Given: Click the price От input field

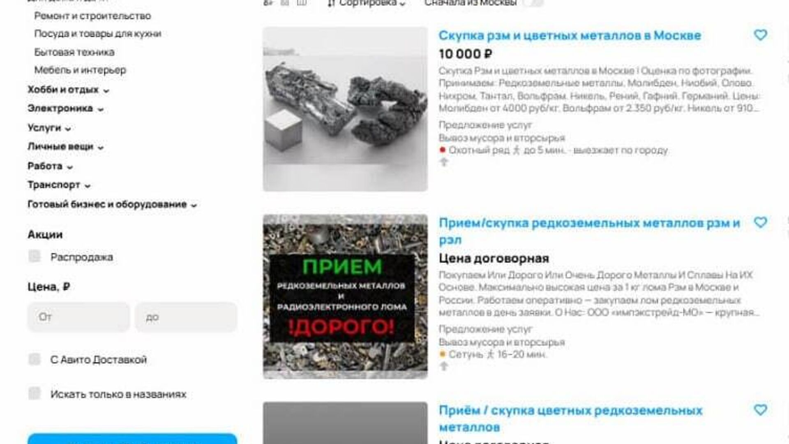Looking at the screenshot, I should (79, 317).
